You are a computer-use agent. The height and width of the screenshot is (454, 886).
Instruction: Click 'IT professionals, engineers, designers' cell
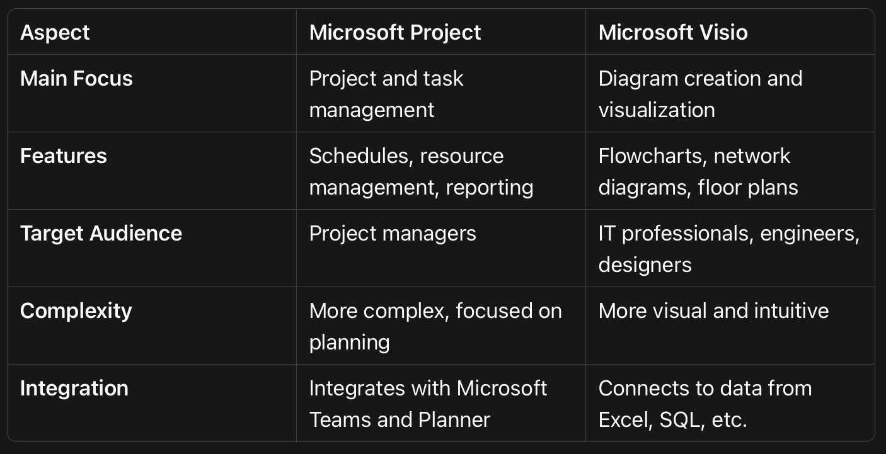tap(729, 249)
